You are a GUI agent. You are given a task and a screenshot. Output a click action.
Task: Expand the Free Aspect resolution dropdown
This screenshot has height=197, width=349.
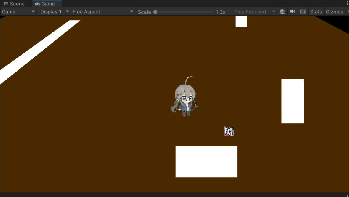click(103, 12)
